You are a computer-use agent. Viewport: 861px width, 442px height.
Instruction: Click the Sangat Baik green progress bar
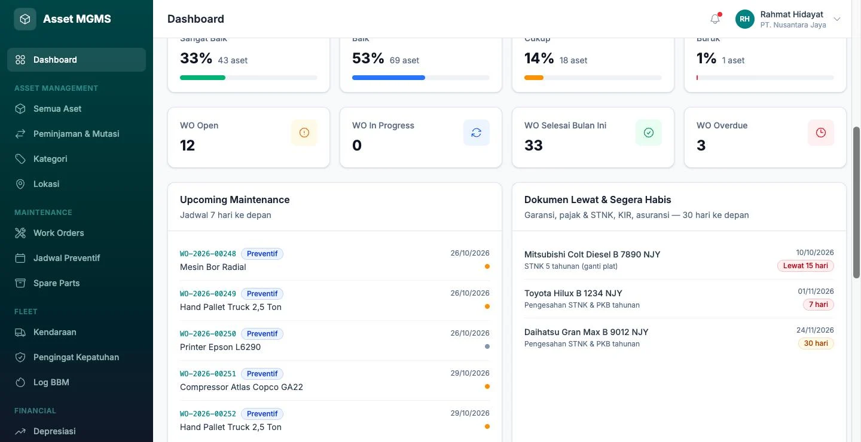tap(203, 78)
